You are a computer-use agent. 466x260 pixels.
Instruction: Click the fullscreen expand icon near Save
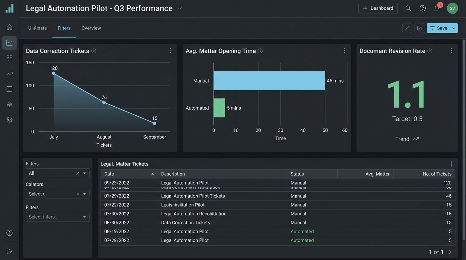[x=407, y=28]
